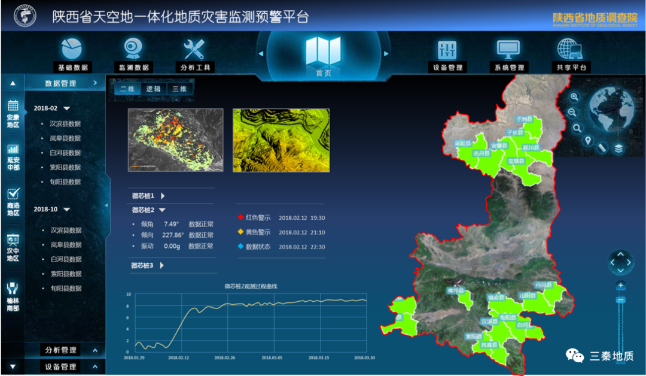Expand the 微芯桩1 section

(162, 196)
